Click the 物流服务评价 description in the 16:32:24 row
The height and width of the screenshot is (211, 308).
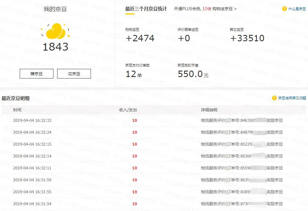(x=242, y=132)
